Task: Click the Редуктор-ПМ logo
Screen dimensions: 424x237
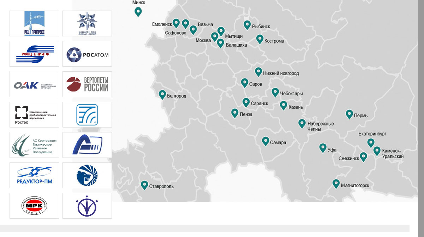Action: tap(34, 175)
